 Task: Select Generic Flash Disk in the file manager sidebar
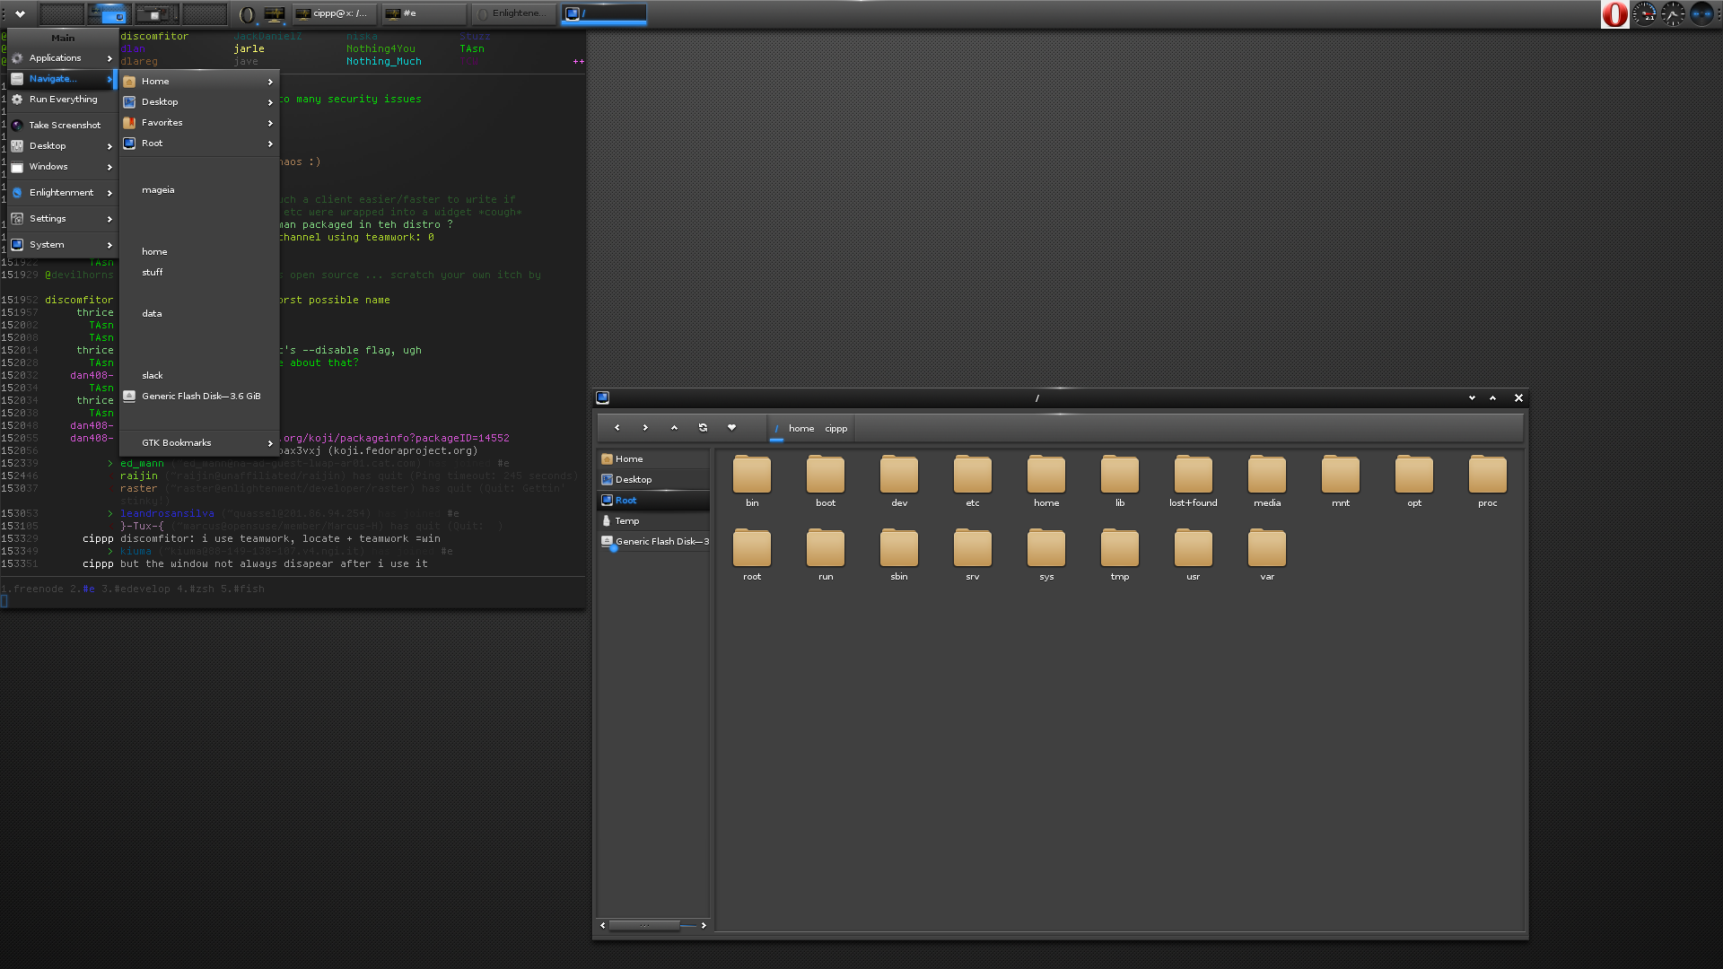(654, 542)
